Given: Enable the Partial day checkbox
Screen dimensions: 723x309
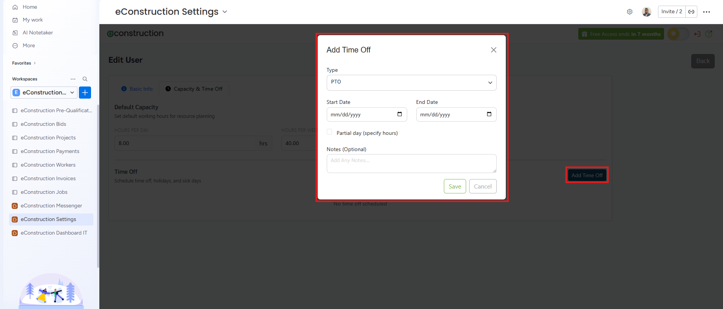Looking at the screenshot, I should coord(330,132).
